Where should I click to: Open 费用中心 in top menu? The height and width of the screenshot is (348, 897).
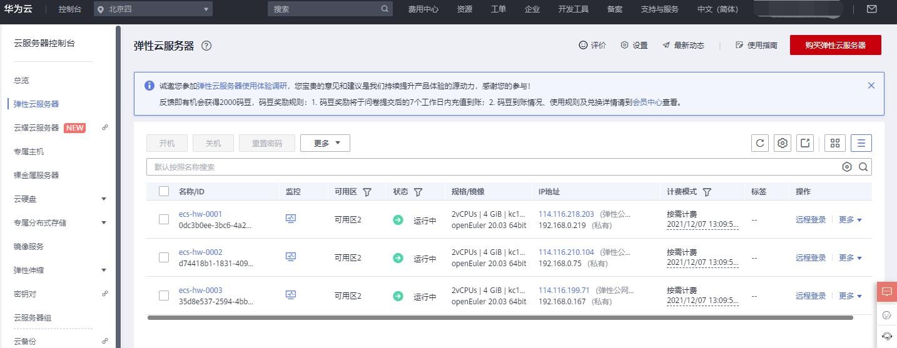[x=423, y=9]
